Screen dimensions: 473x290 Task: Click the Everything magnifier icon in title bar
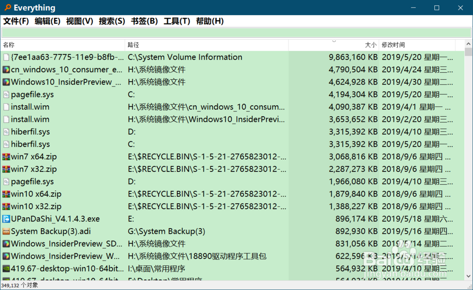[x=7, y=8]
